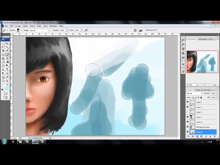Toggle lock transparent pixels
Image resolution: width=220 pixels, height=165 pixels.
point(193,97)
